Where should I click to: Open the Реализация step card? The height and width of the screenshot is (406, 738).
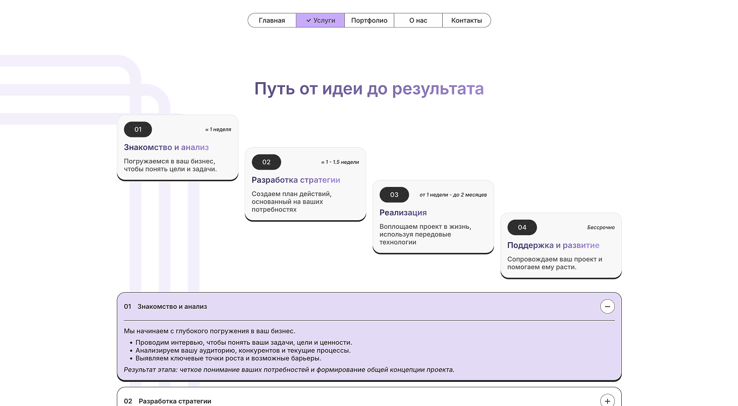click(x=433, y=216)
